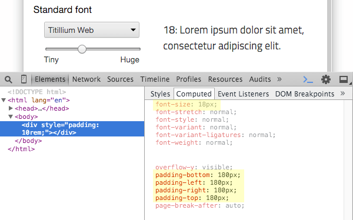Open DevTools settings gear
The width and height of the screenshot is (353, 220).
pos(326,79)
